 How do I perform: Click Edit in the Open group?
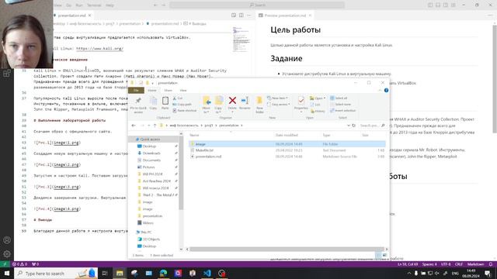pos(315,105)
